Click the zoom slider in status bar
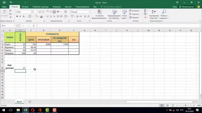 click(x=185, y=105)
